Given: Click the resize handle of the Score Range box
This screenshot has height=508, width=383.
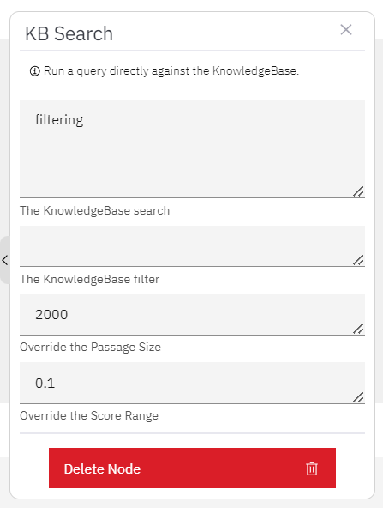Looking at the screenshot, I should click(x=358, y=397).
